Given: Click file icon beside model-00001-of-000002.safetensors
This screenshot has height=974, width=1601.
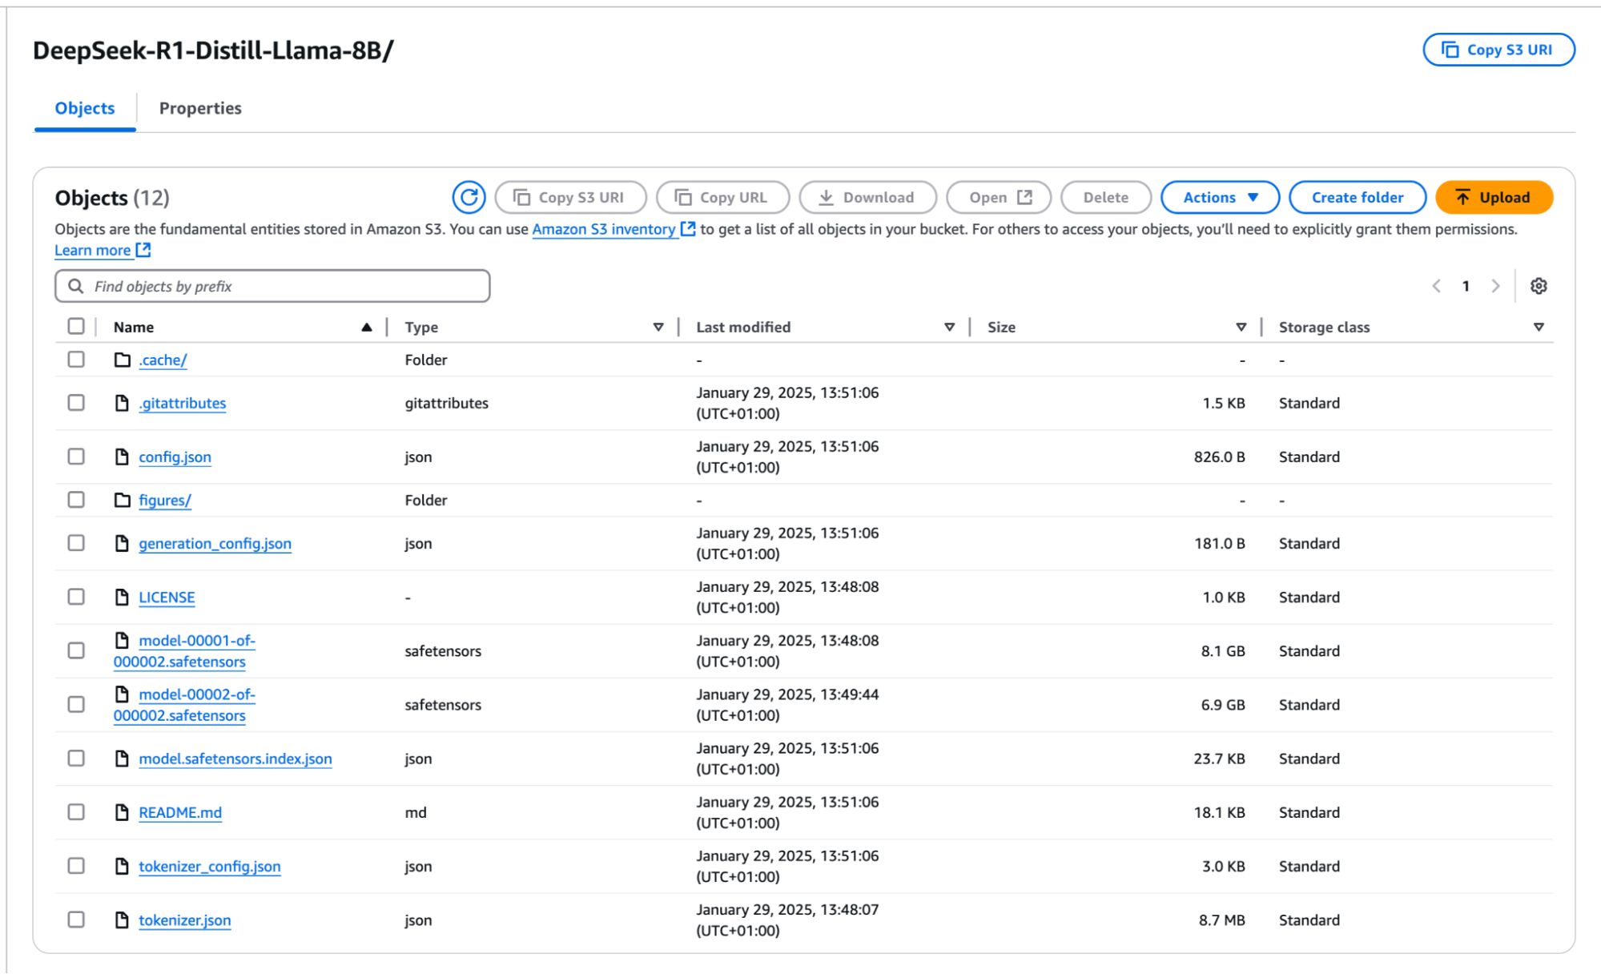Looking at the screenshot, I should coord(122,640).
